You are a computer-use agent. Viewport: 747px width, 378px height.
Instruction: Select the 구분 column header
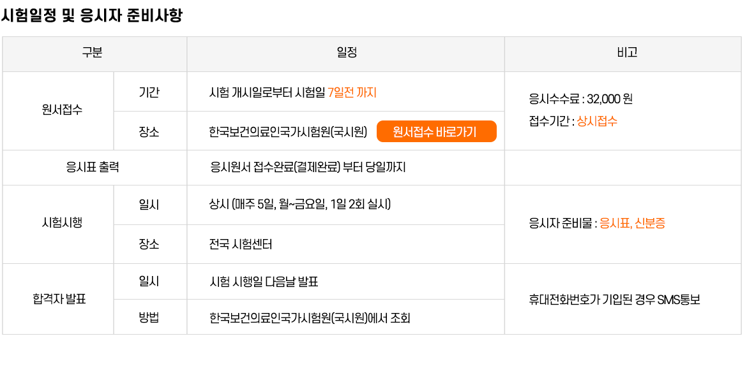(94, 54)
